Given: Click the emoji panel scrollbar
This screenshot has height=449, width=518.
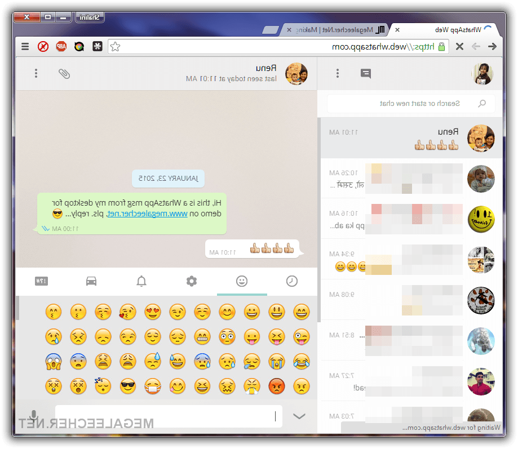Looking at the screenshot, I should tap(17, 308).
